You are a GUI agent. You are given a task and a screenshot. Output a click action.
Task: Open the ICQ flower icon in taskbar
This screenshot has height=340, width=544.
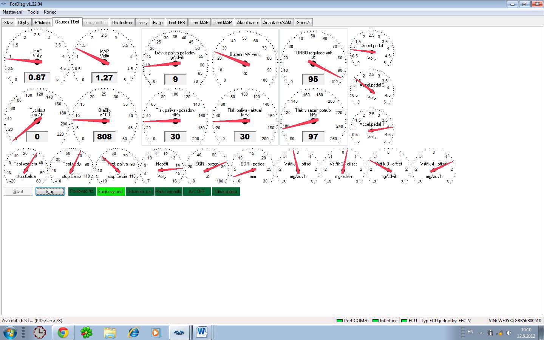tap(87, 333)
